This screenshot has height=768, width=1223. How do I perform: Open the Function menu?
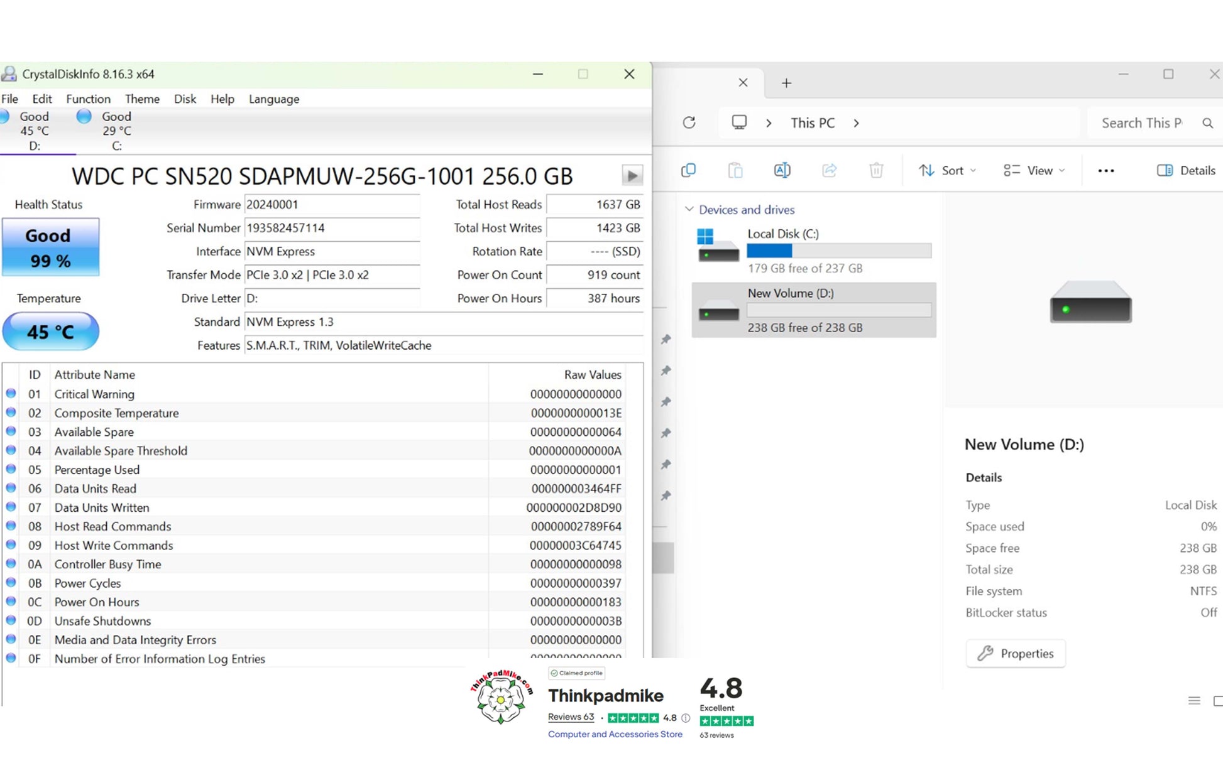coord(88,99)
